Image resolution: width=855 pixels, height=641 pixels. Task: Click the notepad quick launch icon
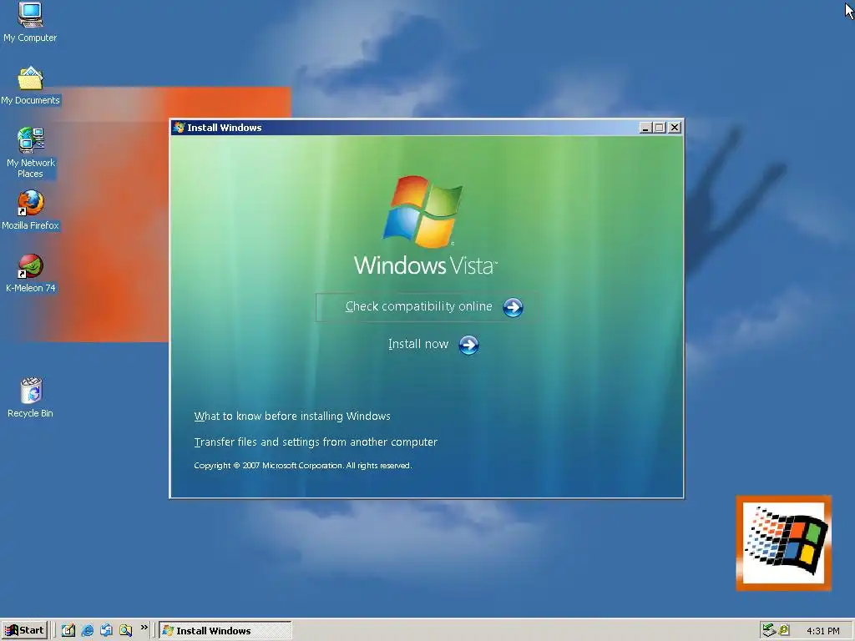68,631
